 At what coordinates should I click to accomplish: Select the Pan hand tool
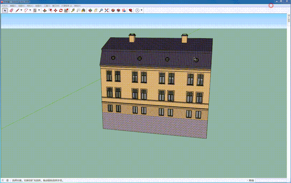tap(95, 10)
